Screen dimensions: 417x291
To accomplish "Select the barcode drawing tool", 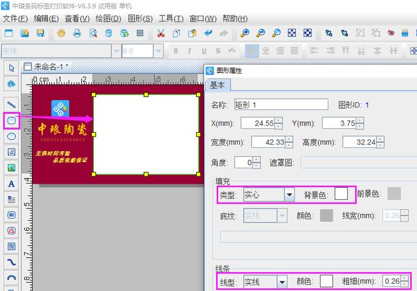I will click(x=12, y=215).
